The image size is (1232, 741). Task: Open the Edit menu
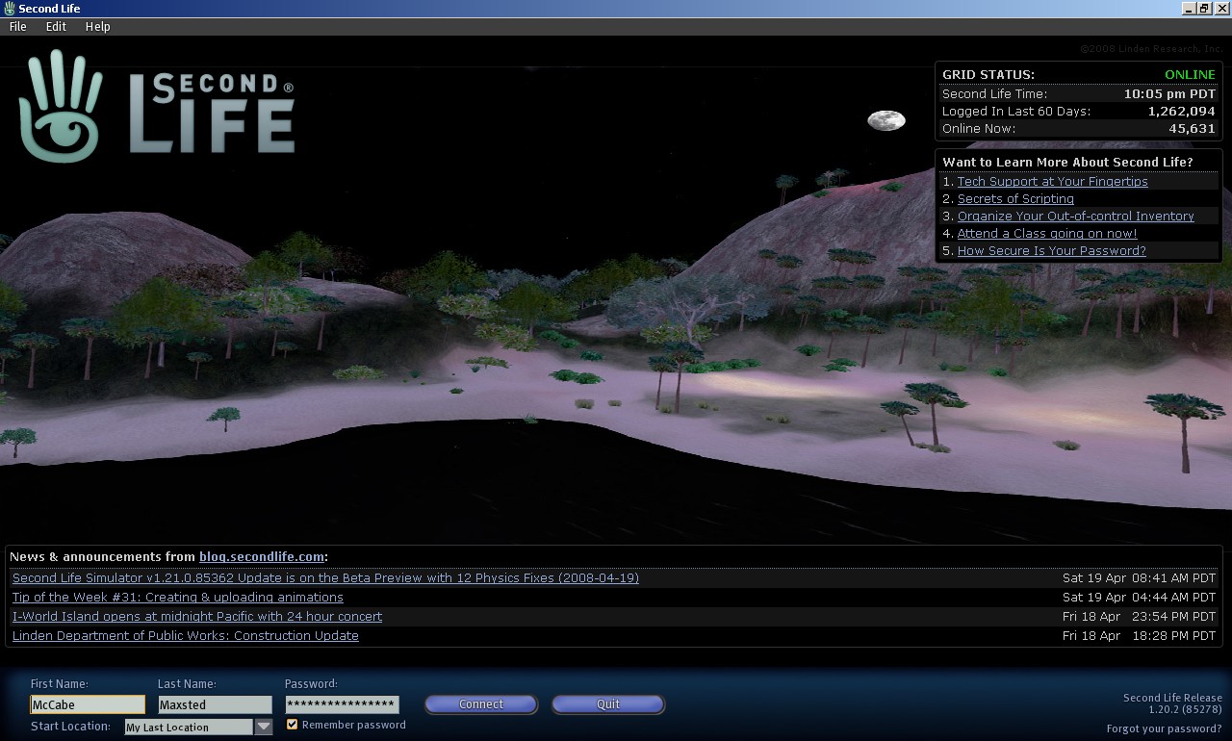click(x=56, y=27)
